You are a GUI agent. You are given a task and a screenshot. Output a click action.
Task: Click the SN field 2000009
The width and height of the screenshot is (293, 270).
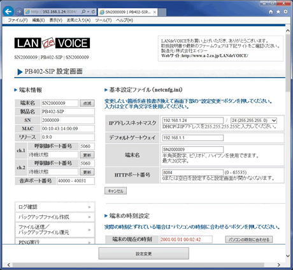pos(68,120)
